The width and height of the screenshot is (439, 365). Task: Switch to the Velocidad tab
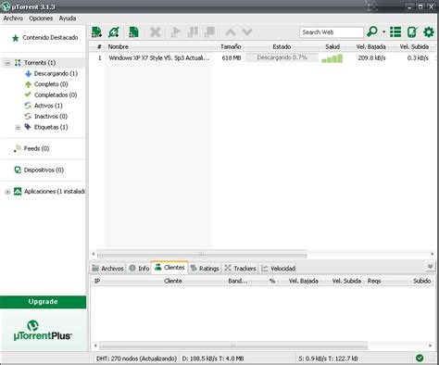click(279, 269)
